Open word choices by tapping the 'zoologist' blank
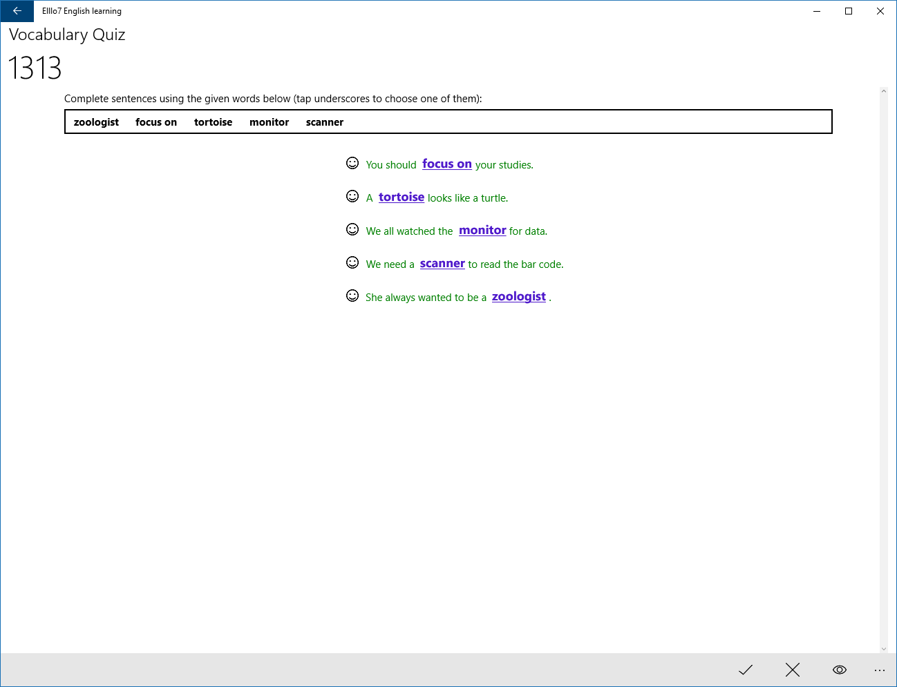The height and width of the screenshot is (687, 897). click(518, 296)
